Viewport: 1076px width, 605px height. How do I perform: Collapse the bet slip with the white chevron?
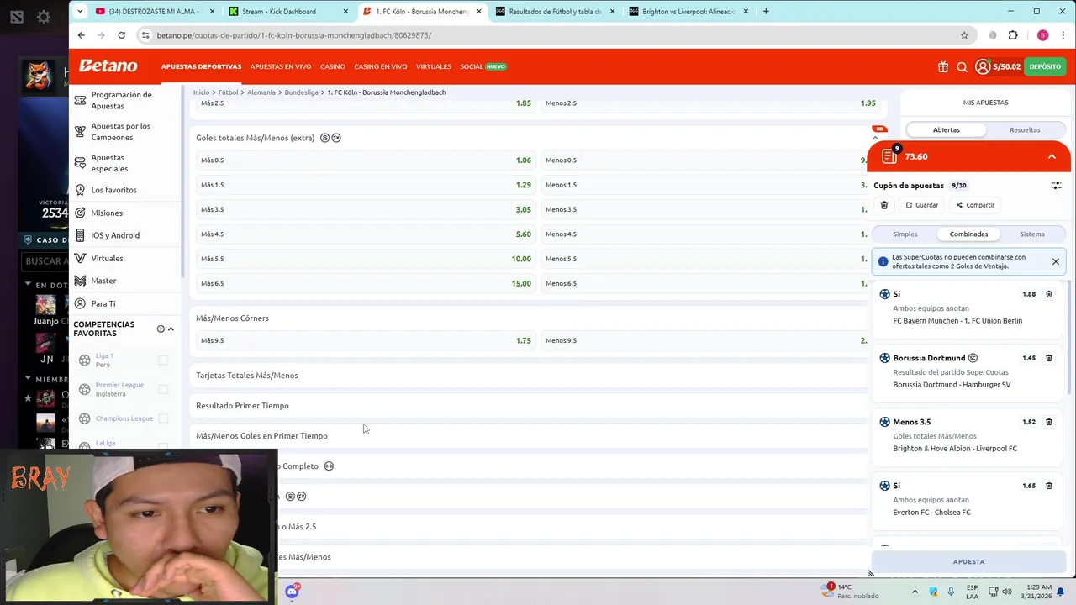[x=1052, y=156]
